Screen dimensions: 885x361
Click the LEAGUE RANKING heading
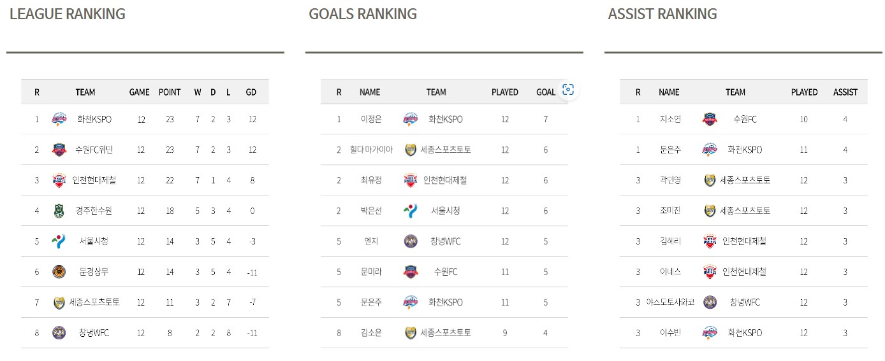[68, 14]
